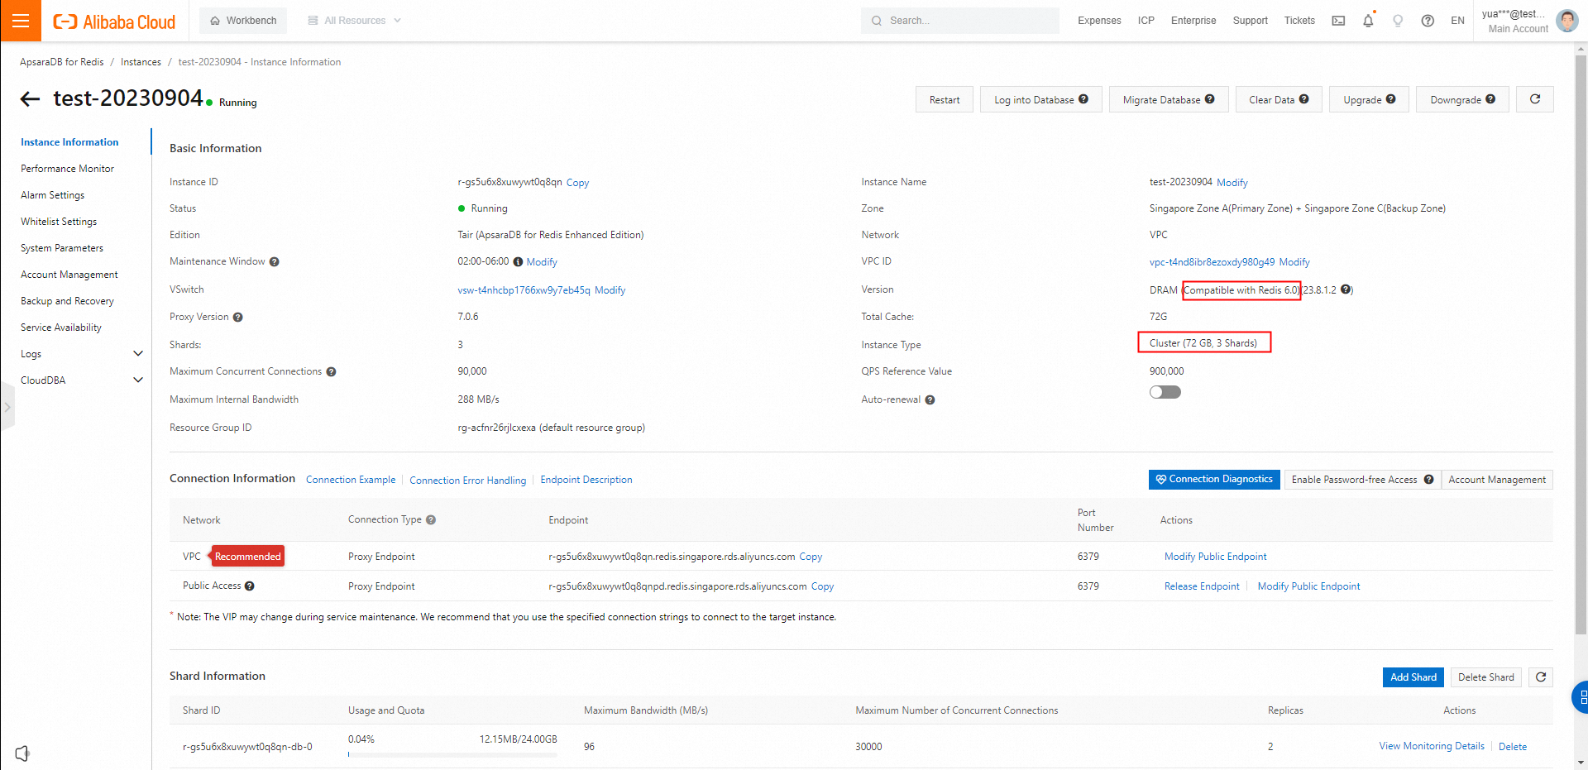Viewport: 1588px width, 770px height.
Task: Show help icon next to Upgrade
Action: tap(1390, 99)
